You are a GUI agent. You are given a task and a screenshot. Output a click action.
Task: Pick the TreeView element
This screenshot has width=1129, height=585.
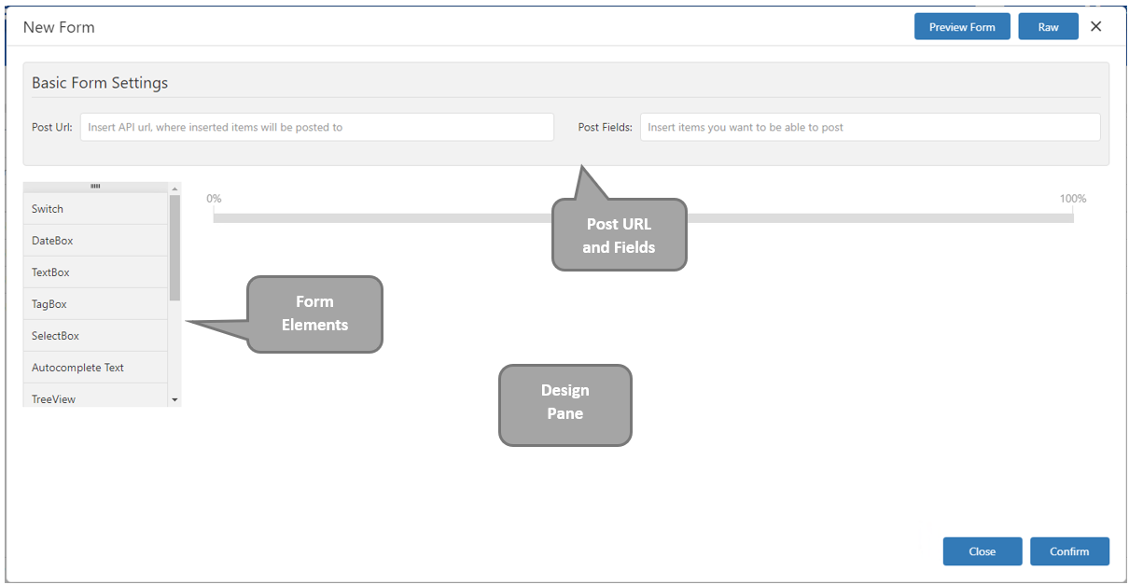click(x=95, y=398)
